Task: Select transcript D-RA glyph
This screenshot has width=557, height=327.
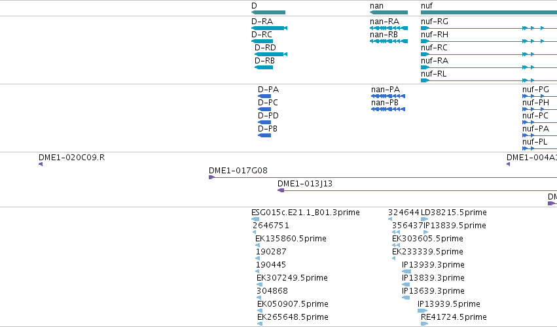Action: coord(269,28)
